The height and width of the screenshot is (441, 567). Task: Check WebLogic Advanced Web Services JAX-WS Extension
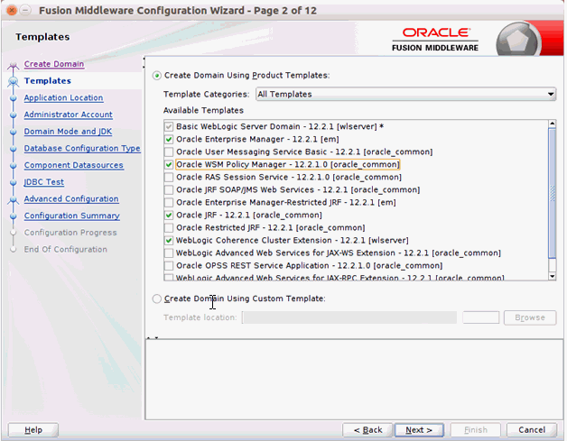click(x=169, y=253)
